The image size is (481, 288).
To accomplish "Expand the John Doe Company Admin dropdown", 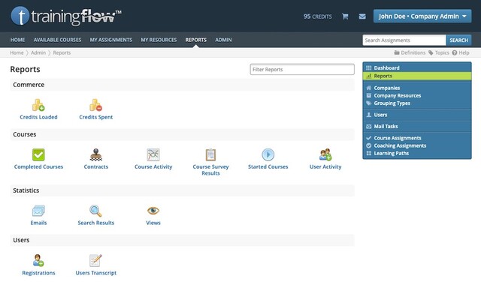I will (422, 16).
